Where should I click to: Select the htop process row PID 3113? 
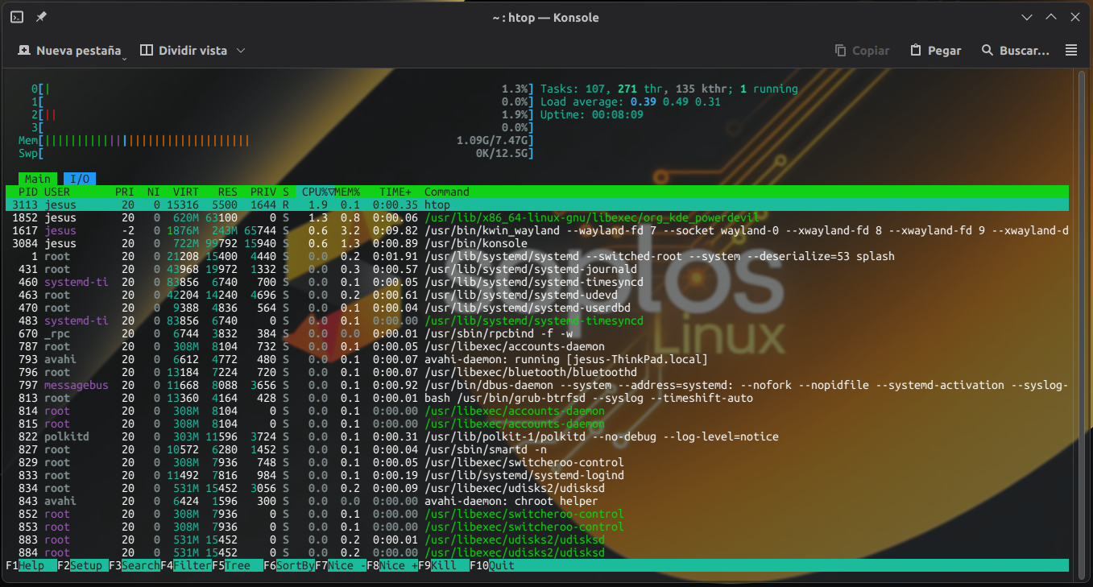(537, 205)
